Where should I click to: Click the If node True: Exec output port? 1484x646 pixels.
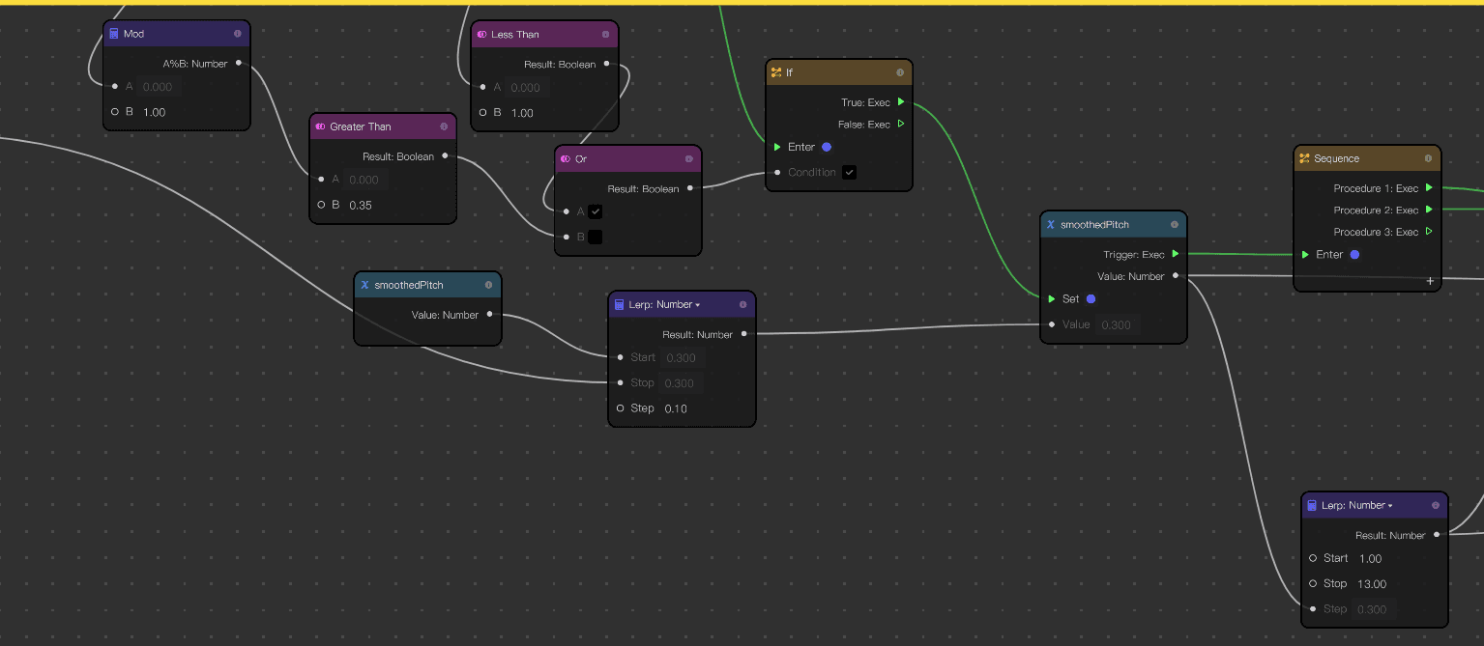(901, 102)
